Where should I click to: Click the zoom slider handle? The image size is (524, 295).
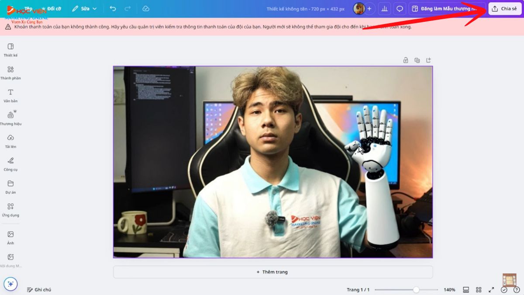416,290
